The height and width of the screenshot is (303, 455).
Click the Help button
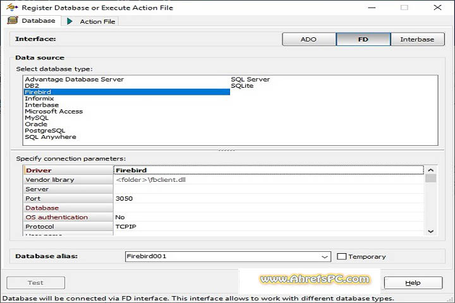[x=413, y=282]
